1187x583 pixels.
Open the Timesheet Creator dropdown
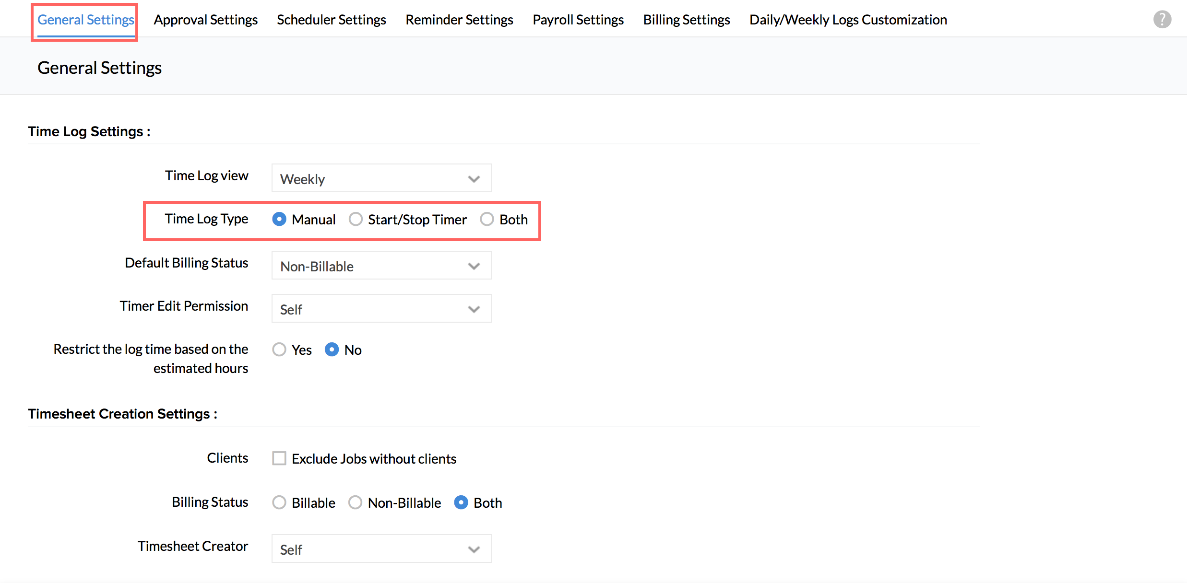[381, 549]
